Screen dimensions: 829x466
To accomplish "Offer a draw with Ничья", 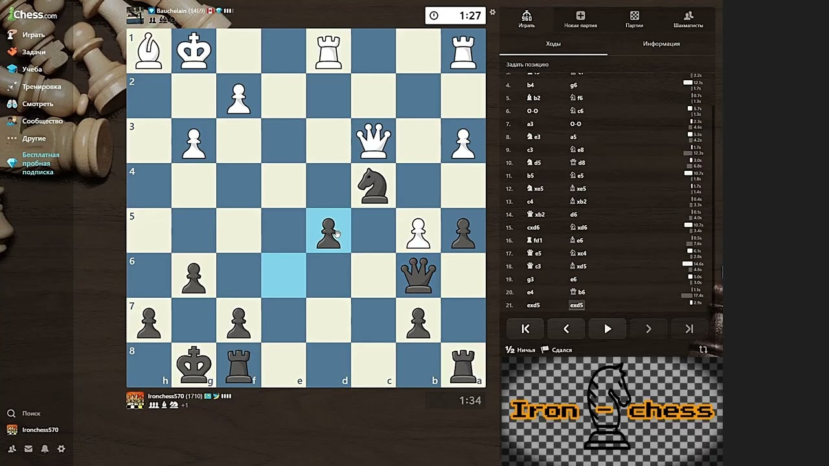I will click(x=521, y=350).
